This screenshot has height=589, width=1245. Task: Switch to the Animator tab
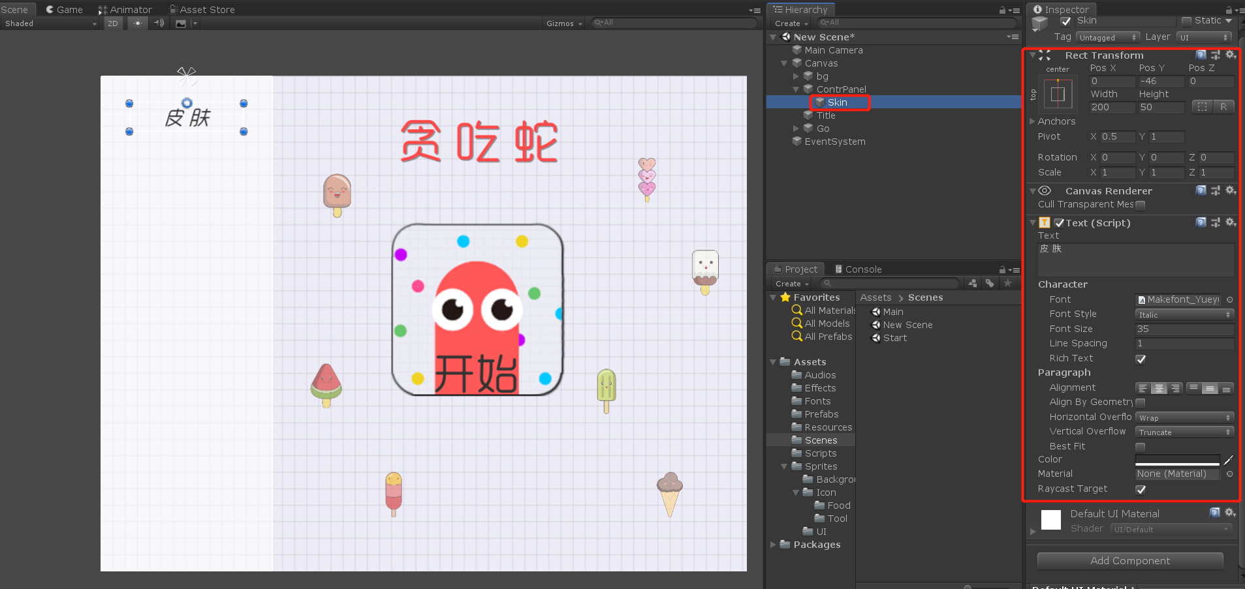coord(125,9)
